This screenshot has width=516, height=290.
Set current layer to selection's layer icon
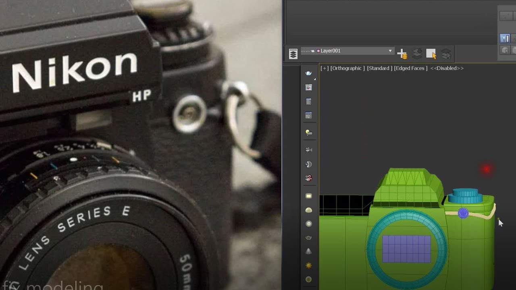[x=446, y=54]
